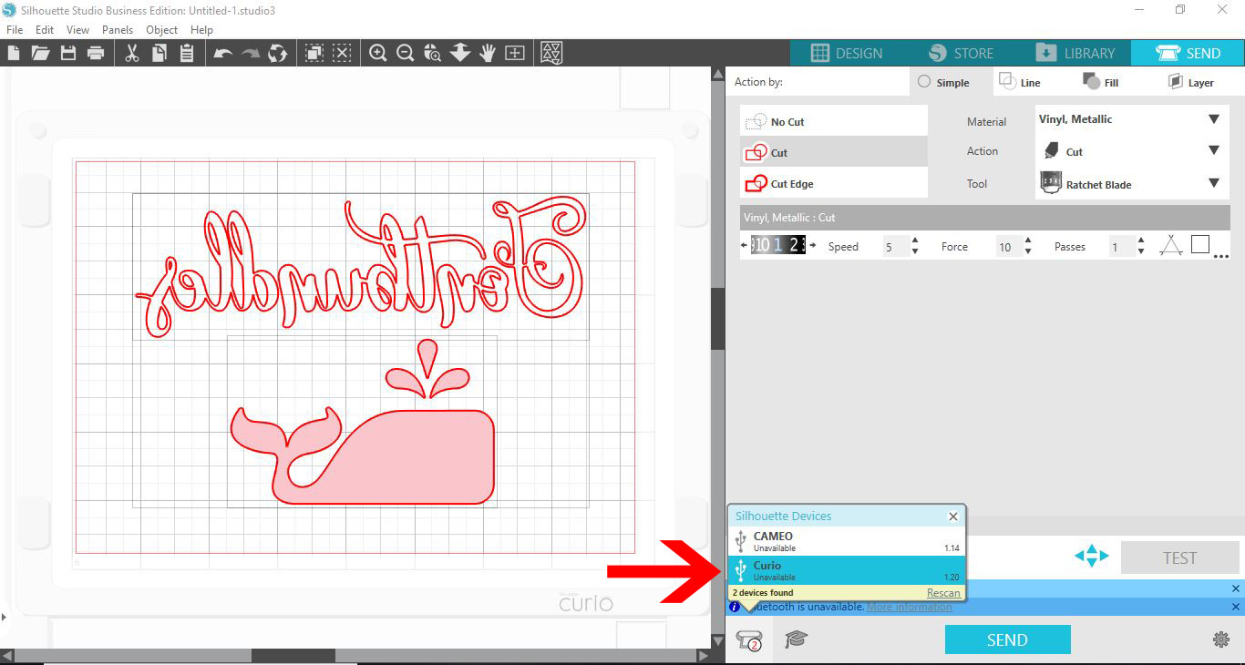Redo the last undone action
This screenshot has height=665, width=1245.
coord(251,53)
